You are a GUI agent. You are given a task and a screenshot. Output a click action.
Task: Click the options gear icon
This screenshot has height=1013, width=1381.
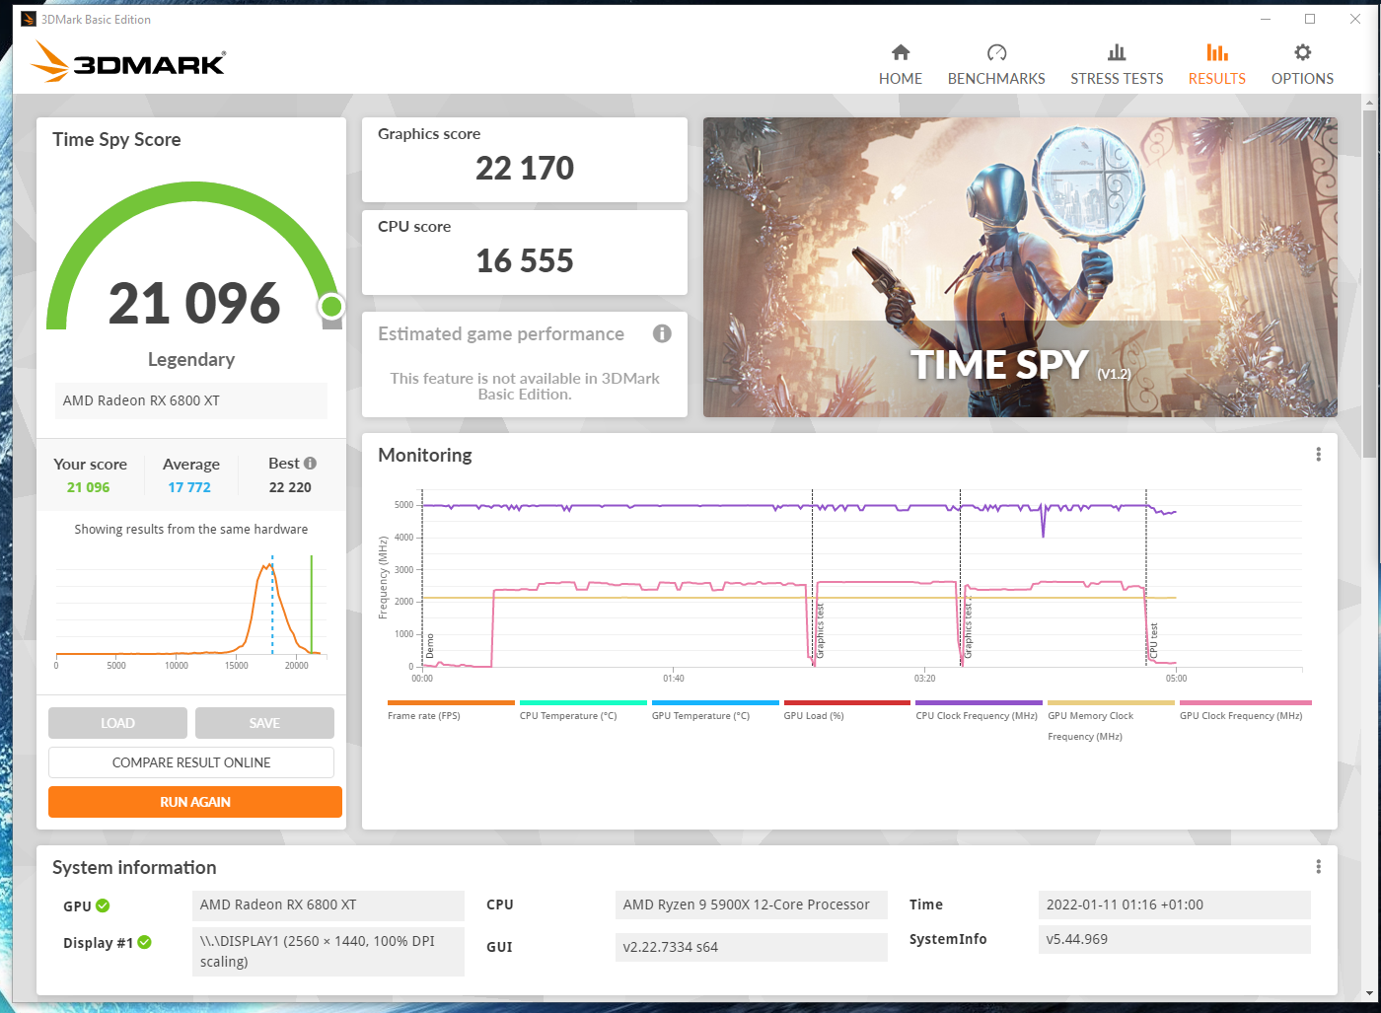pos(1303,52)
